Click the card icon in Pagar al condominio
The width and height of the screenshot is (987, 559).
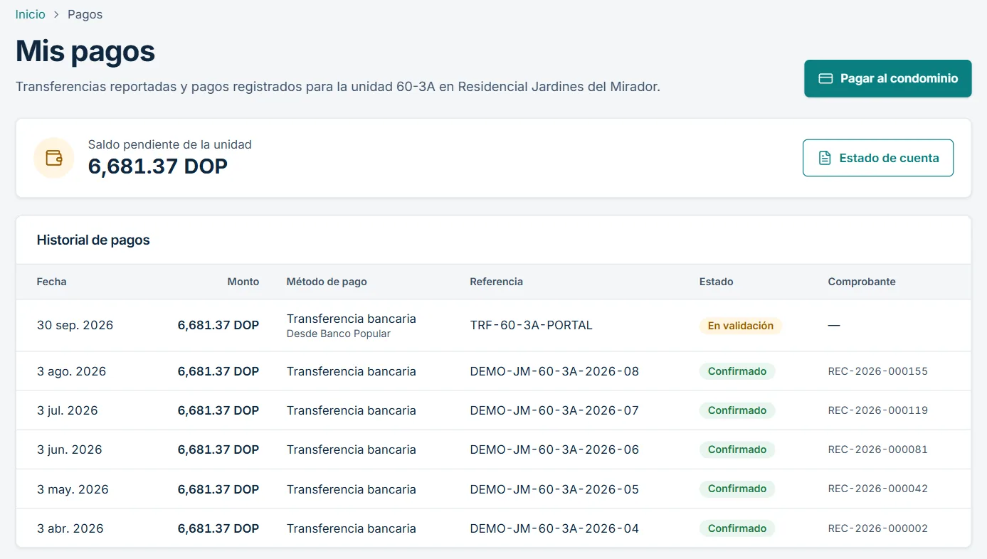(825, 79)
